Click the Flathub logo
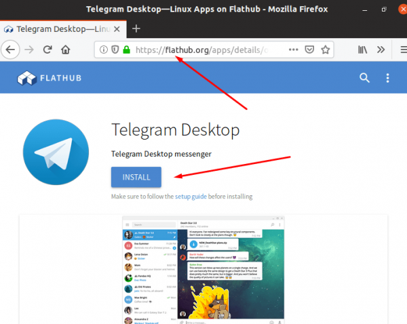The image size is (407, 324). coord(50,78)
